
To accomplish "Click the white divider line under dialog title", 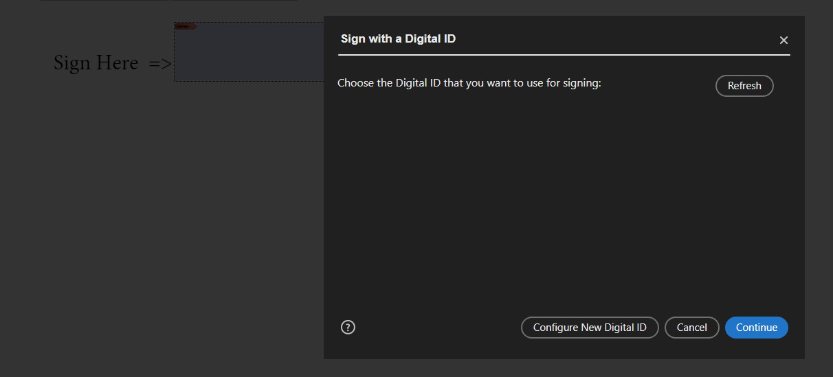I will (x=564, y=54).
